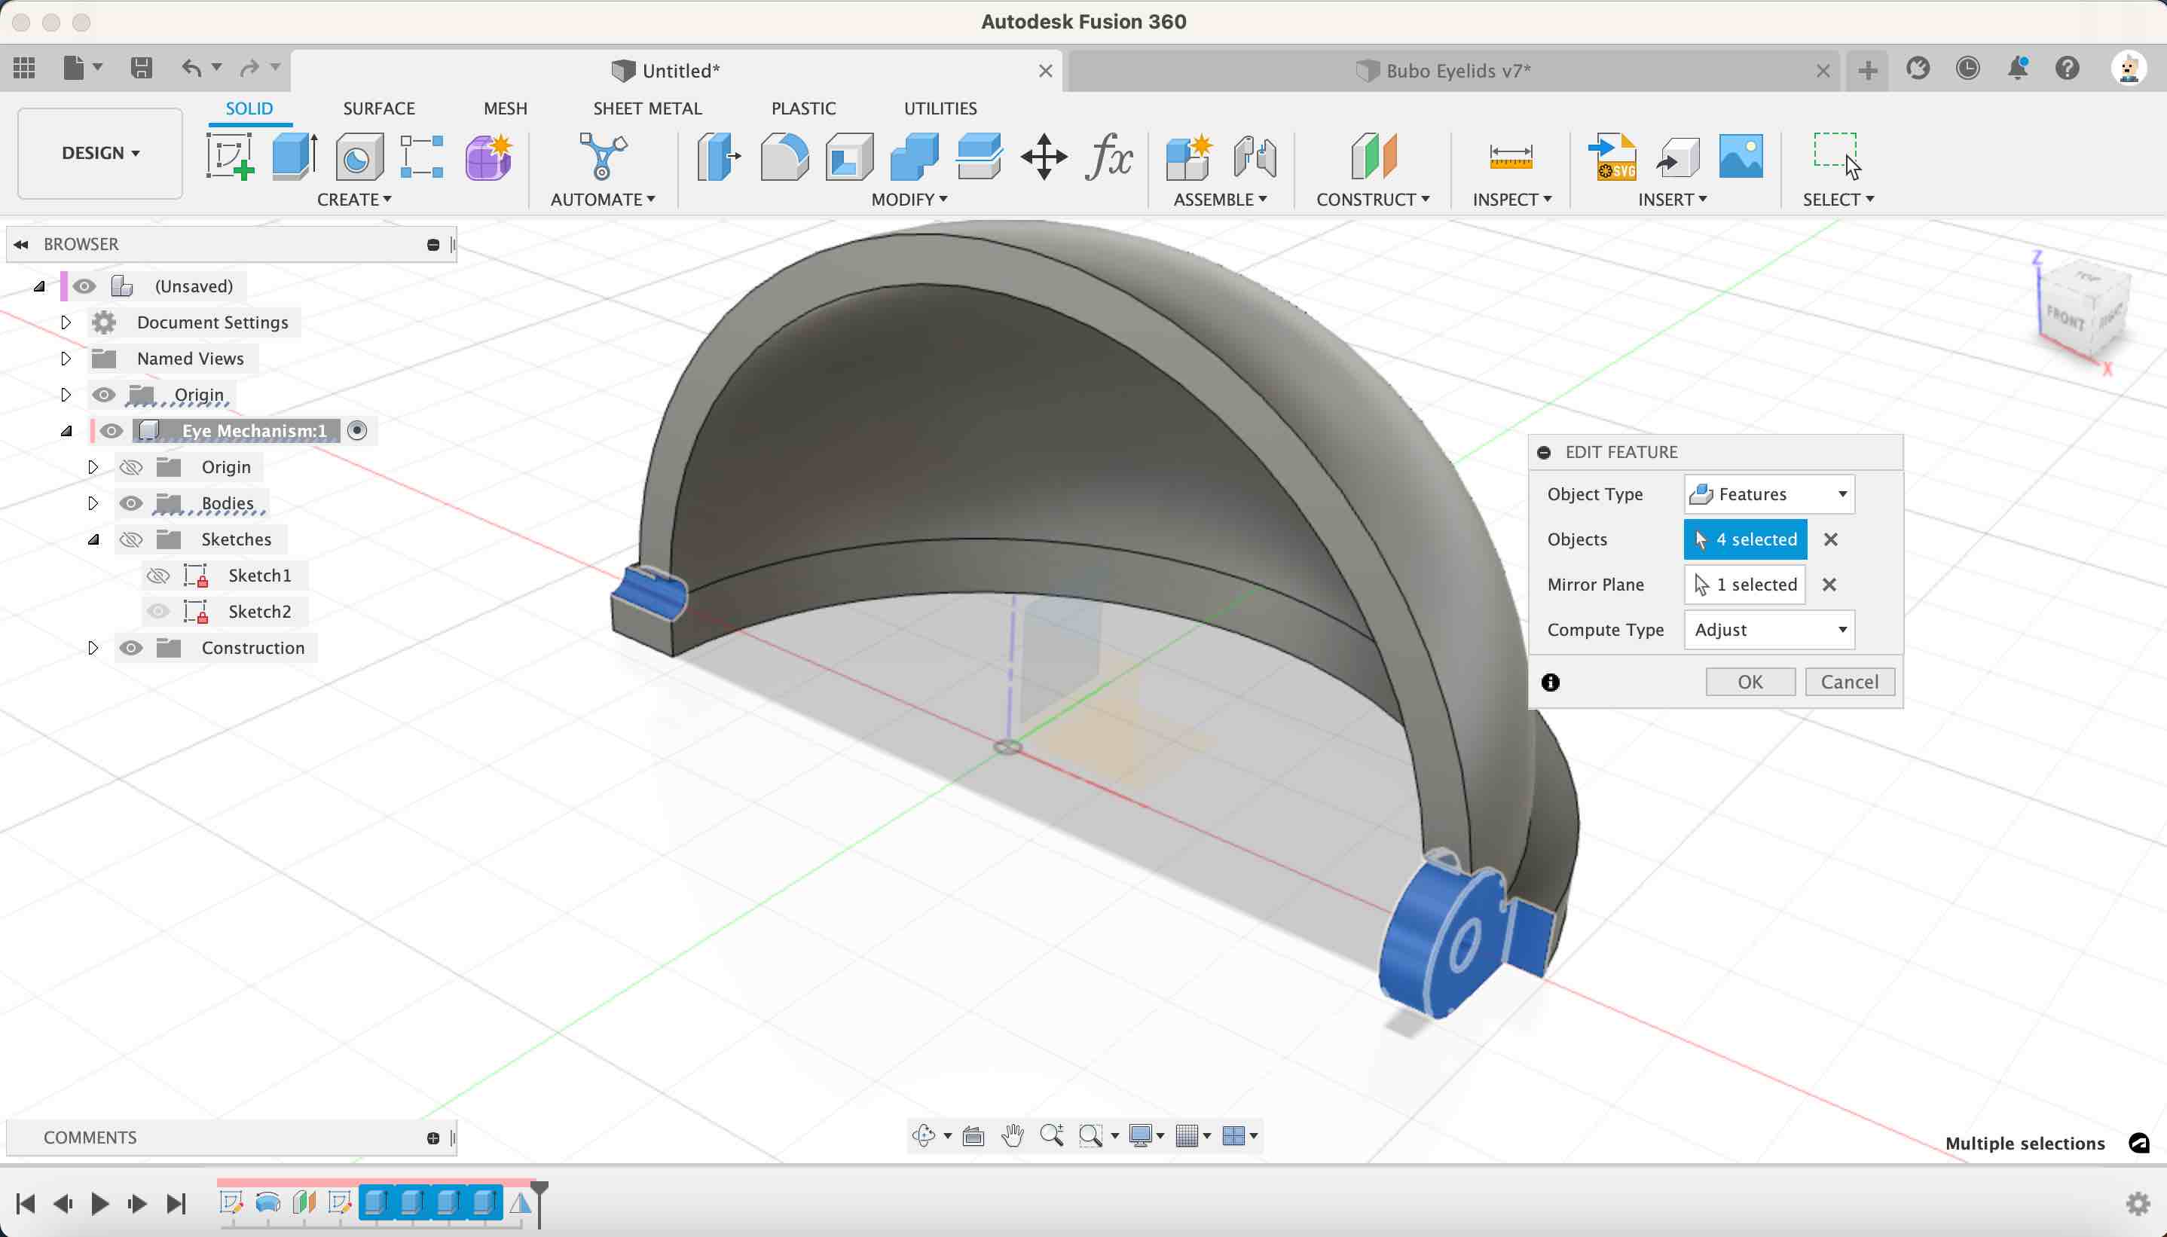
Task: Switch to the SURFACE tab
Action: click(x=378, y=107)
